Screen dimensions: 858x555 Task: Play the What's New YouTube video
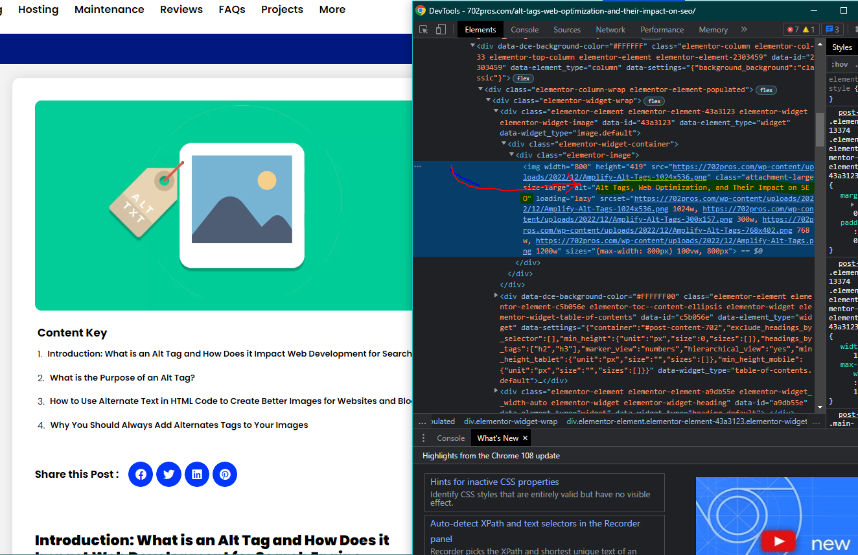tap(778, 540)
